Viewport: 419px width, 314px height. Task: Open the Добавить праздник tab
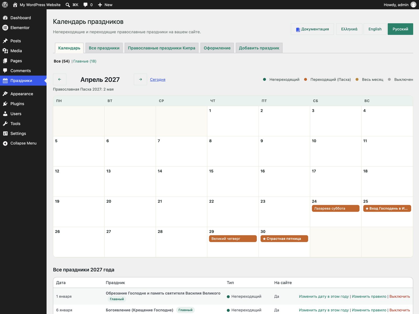pos(259,48)
